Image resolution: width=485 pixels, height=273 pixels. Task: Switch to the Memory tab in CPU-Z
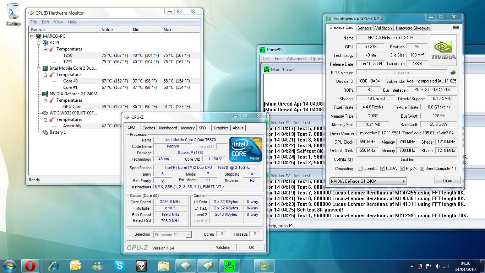coord(188,128)
